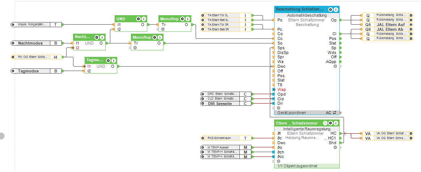Add input plus under Dir on Beschattung
This screenshot has width=421, height=172.
278,108
